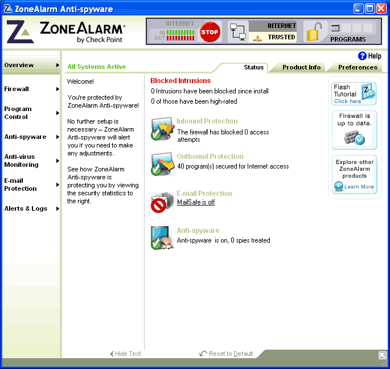Click the title bar ZoneAlarm icon
The image size is (390, 369).
point(8,9)
